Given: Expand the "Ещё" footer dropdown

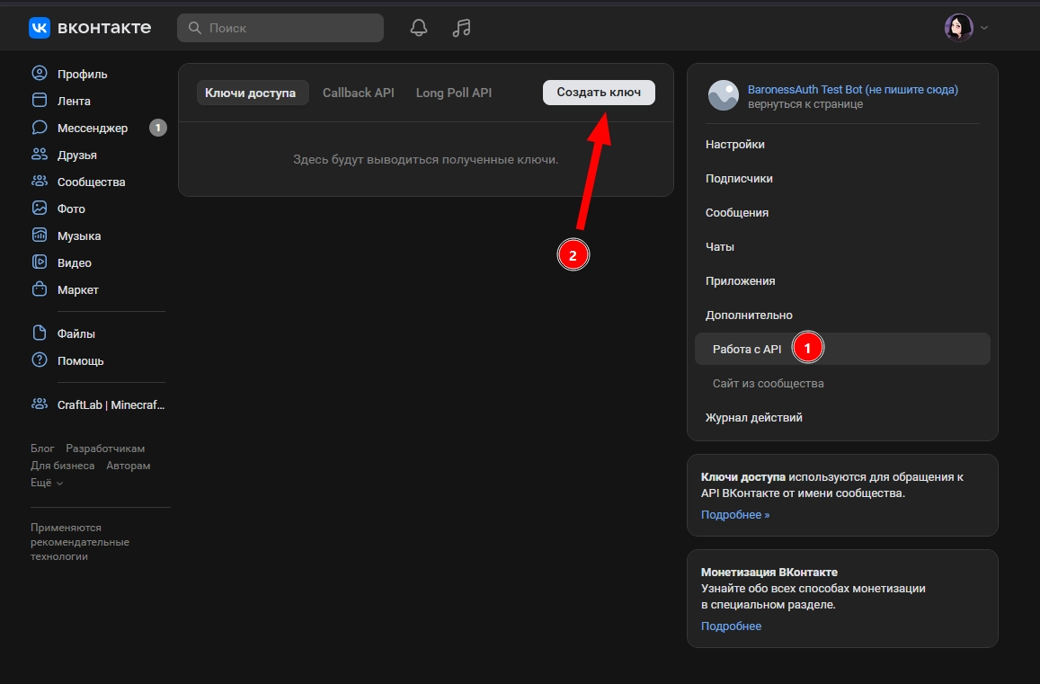Looking at the screenshot, I should point(47,483).
